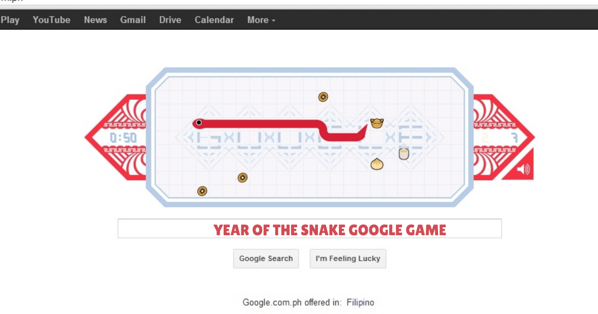Click the search box with snake game text
598x314 pixels.
(309, 228)
